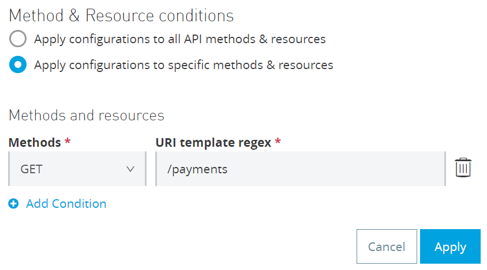This screenshot has width=487, height=270.
Task: Click the red asterisk beside Methods
Action: [68, 142]
